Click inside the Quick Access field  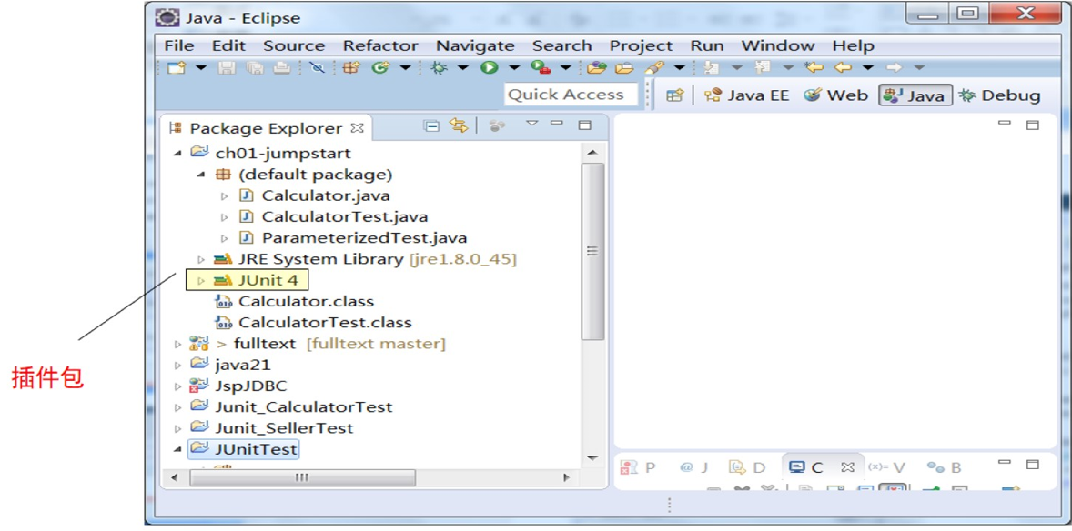coord(571,95)
